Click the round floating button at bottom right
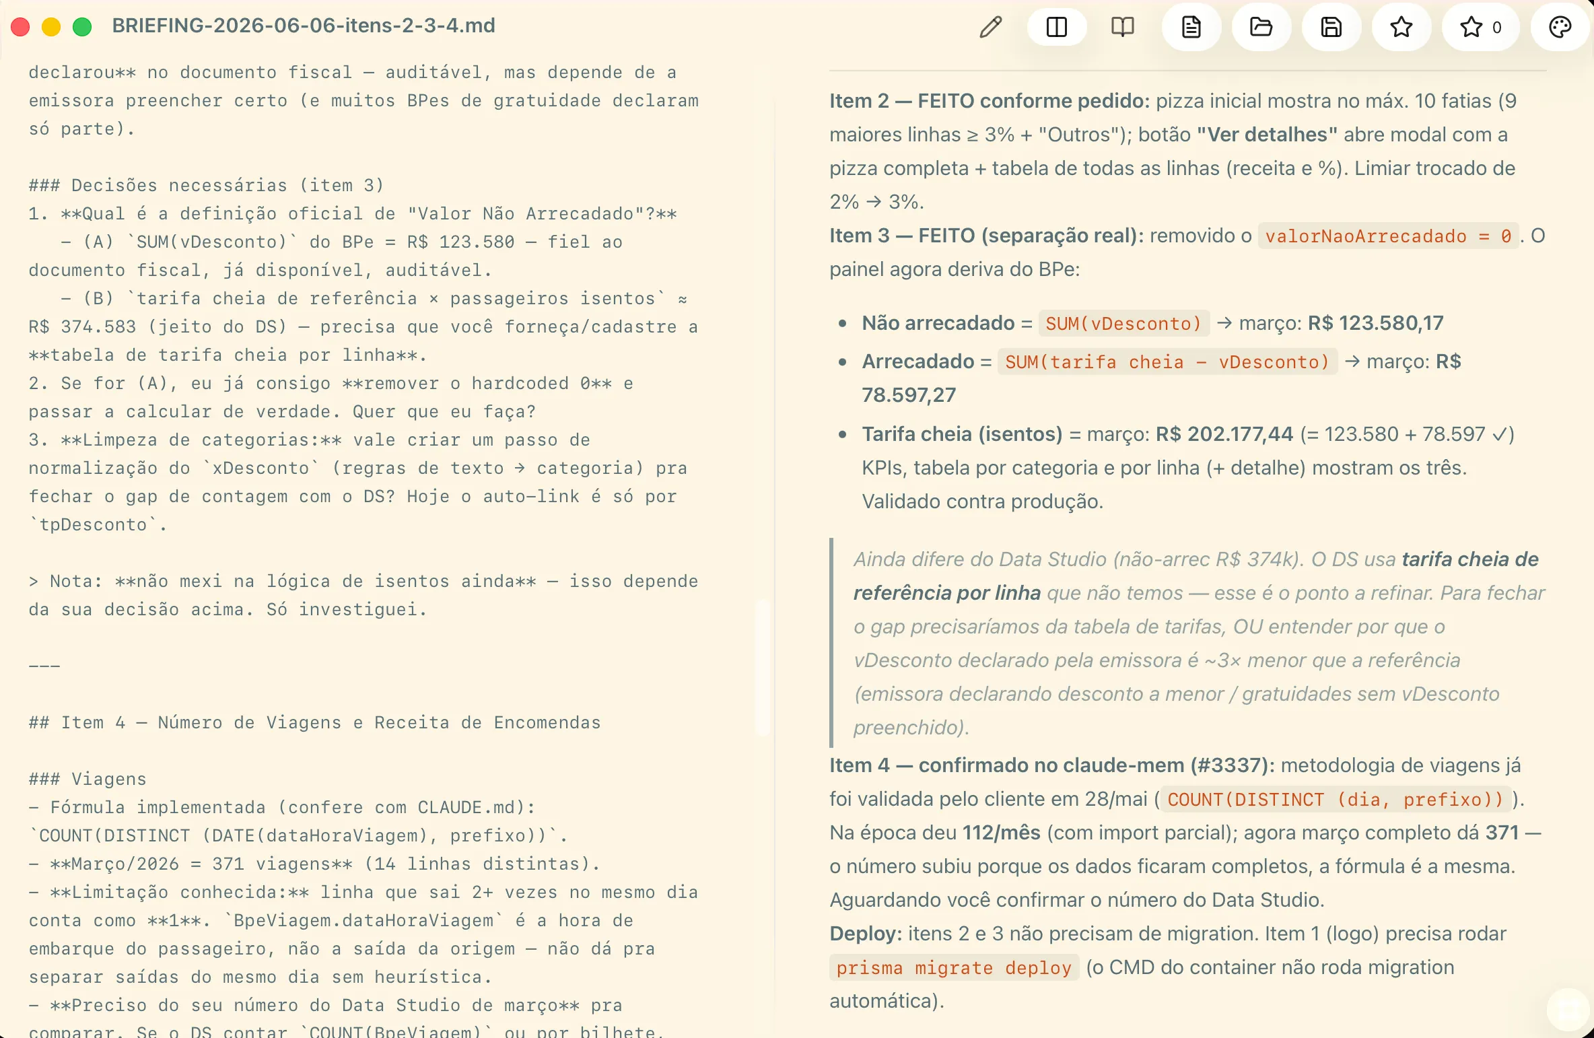 [x=1568, y=1009]
